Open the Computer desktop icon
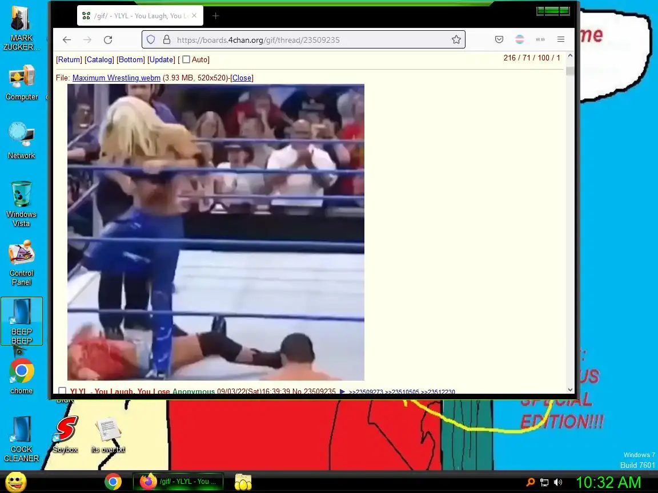Screen dimensions: 658x493 click(21, 83)
